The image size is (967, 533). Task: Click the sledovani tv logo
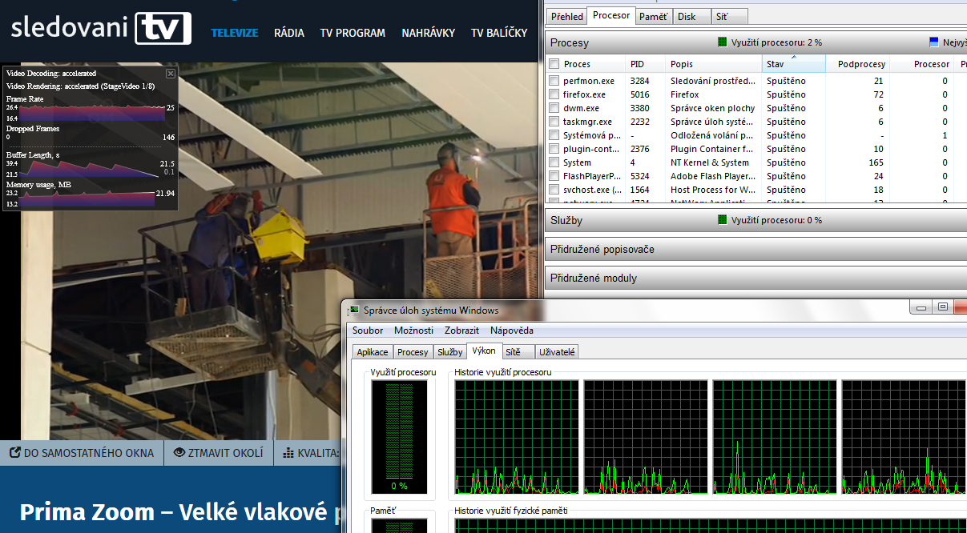click(x=101, y=28)
